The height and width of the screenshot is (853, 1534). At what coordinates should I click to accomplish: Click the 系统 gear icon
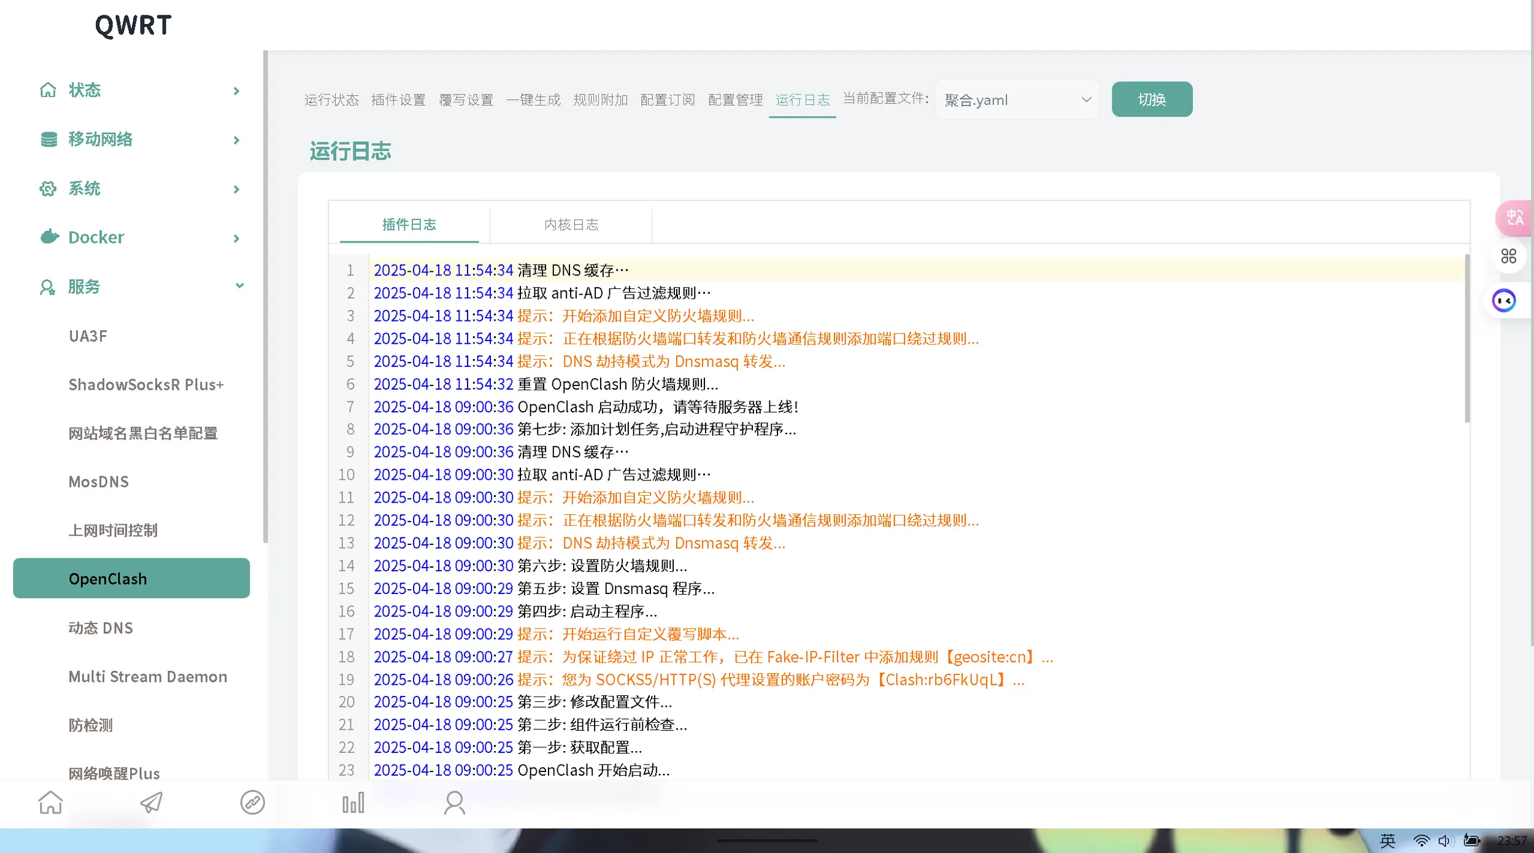click(48, 188)
